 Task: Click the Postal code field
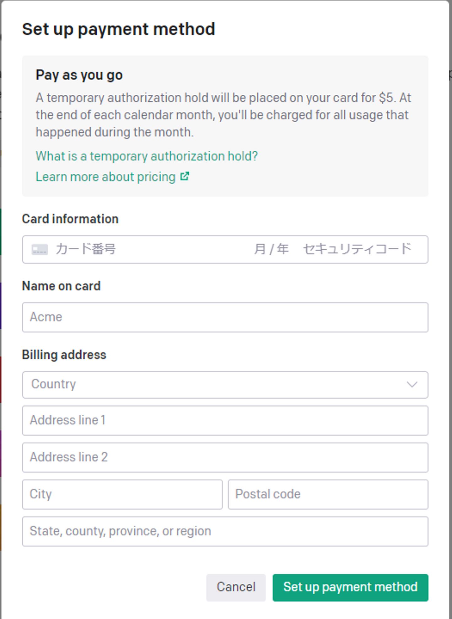point(328,494)
